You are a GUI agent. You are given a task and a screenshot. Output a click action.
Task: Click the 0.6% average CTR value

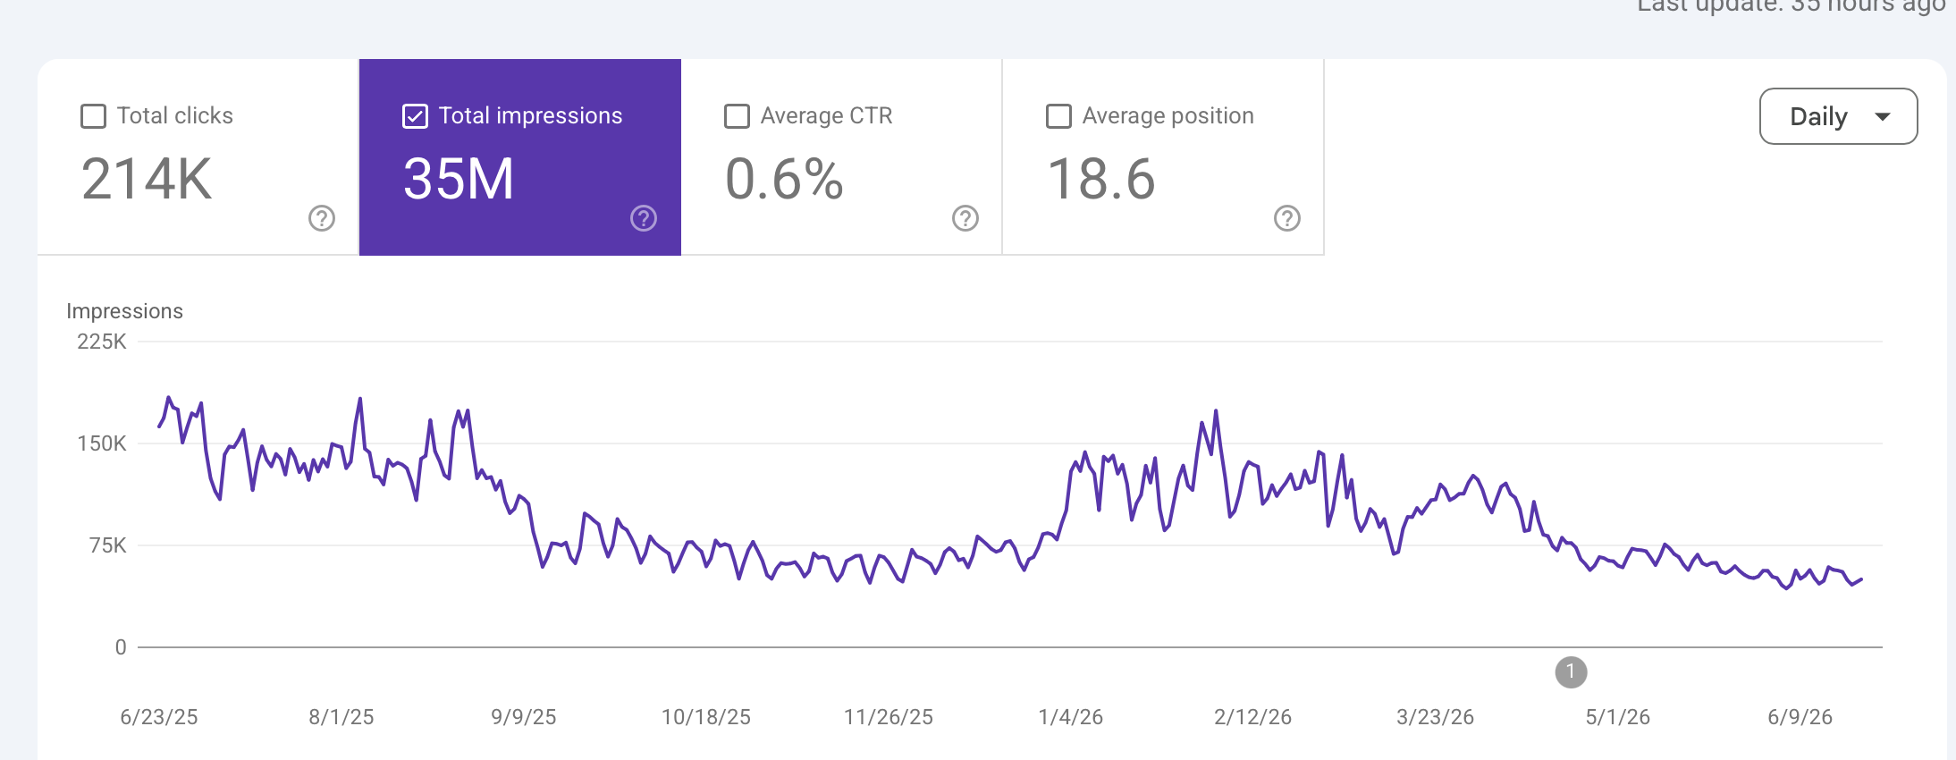[x=784, y=179]
